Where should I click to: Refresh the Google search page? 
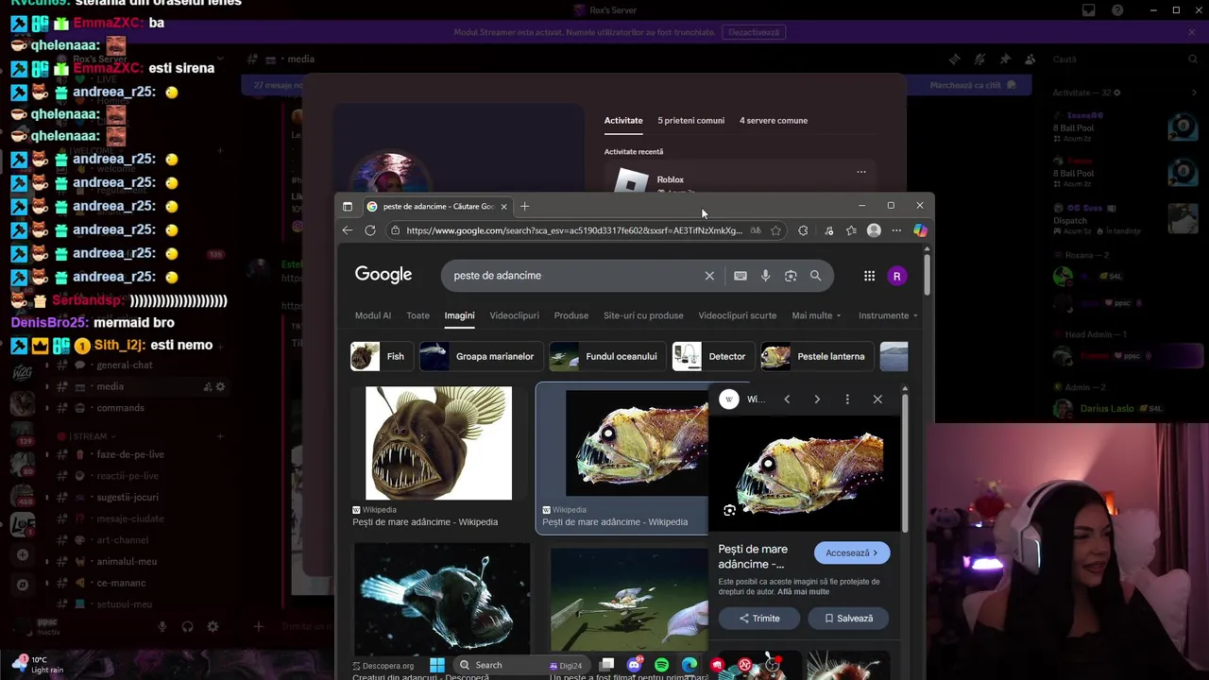pos(370,230)
